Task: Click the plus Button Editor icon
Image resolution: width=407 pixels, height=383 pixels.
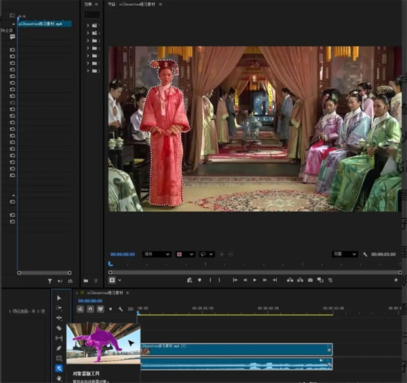Action: click(396, 280)
